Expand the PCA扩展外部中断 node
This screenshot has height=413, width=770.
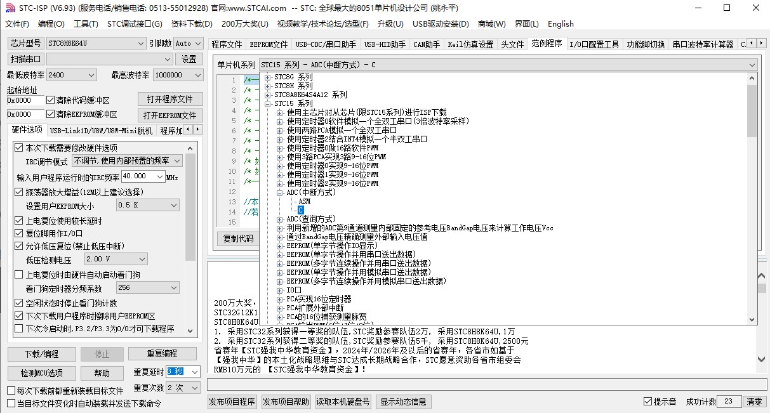pyautogui.click(x=280, y=308)
